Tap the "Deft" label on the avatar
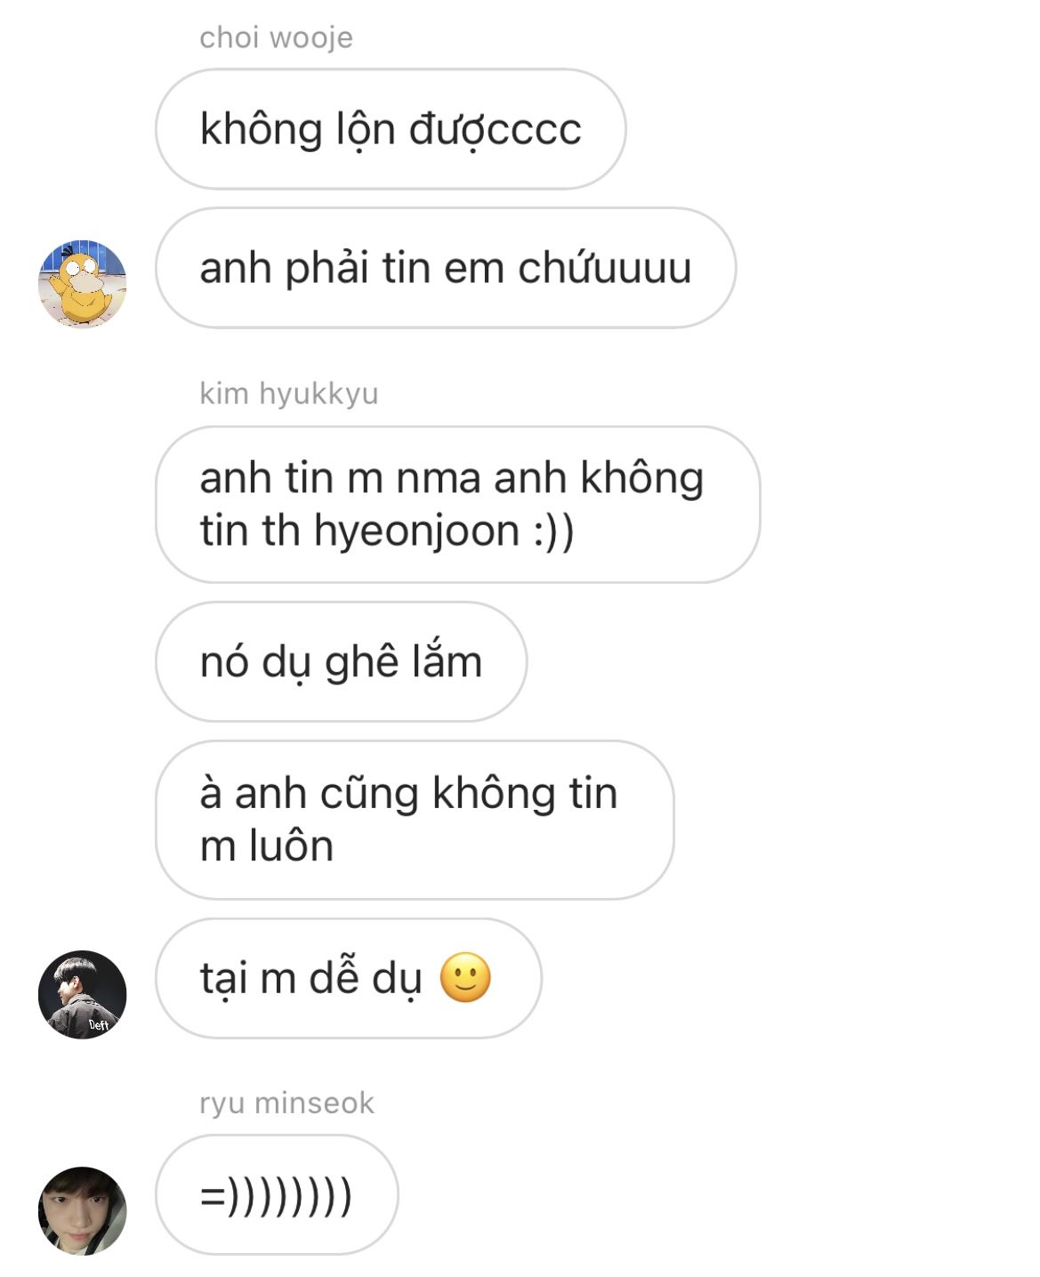Viewport: 1040px width, 1277px height. click(x=99, y=1025)
